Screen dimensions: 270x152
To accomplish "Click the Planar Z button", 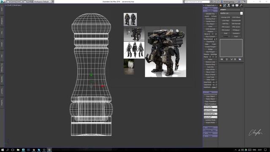I will tap(216, 57).
